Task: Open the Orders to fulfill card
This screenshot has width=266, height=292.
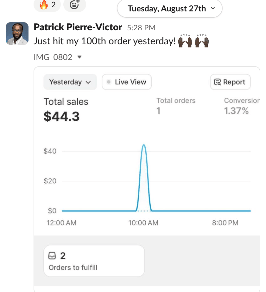Action: pyautogui.click(x=94, y=261)
